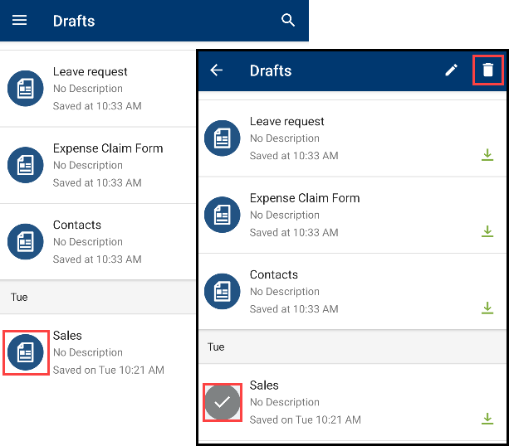Tap 'Saved on Tue 10:21 AM' in right screen
The height and width of the screenshot is (446, 509).
[x=305, y=419]
